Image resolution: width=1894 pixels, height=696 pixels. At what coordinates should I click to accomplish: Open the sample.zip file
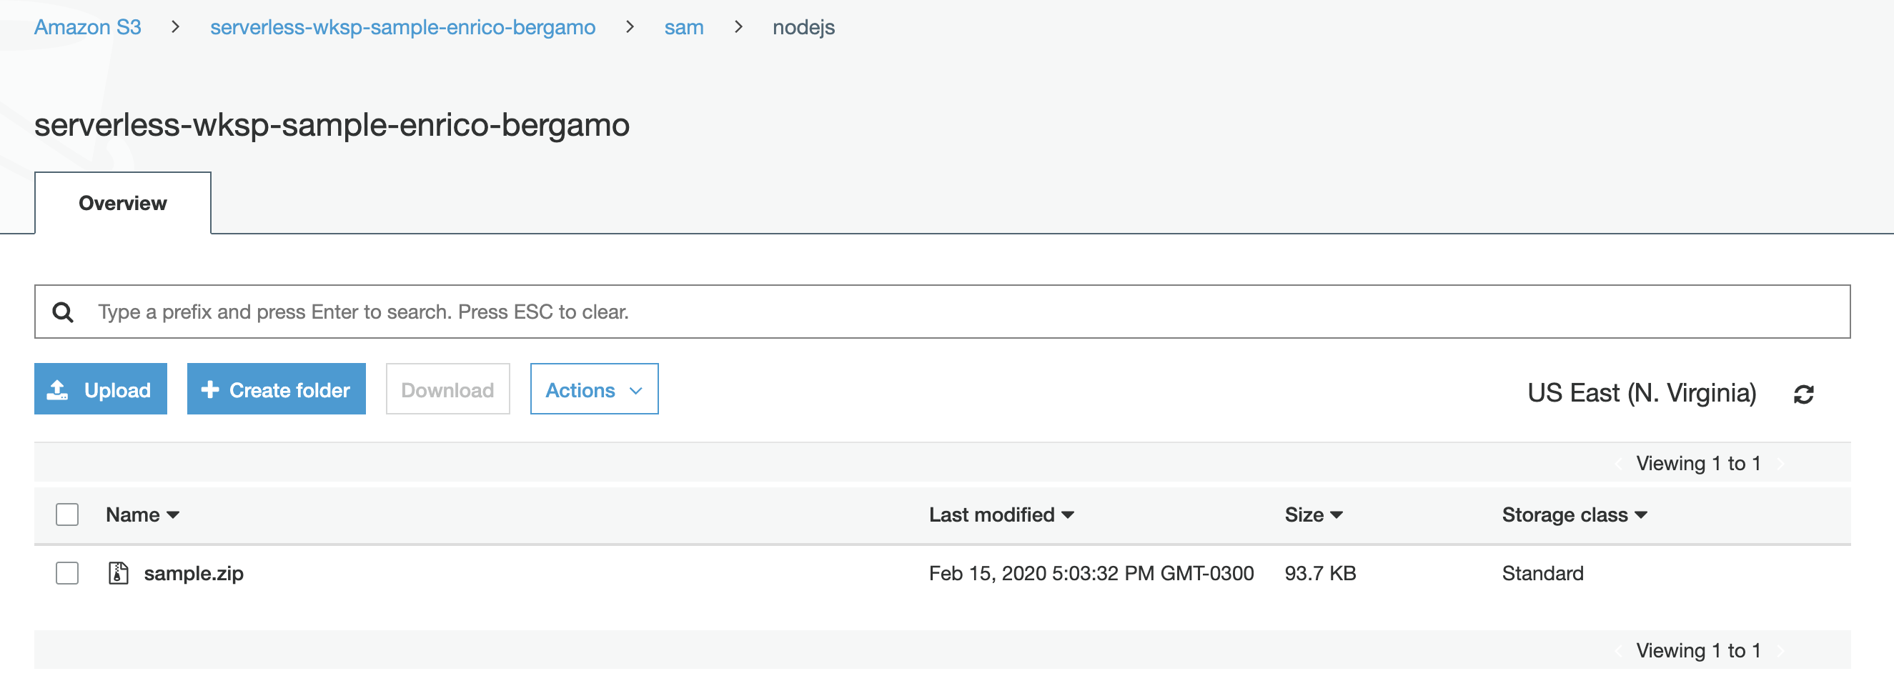tap(194, 574)
